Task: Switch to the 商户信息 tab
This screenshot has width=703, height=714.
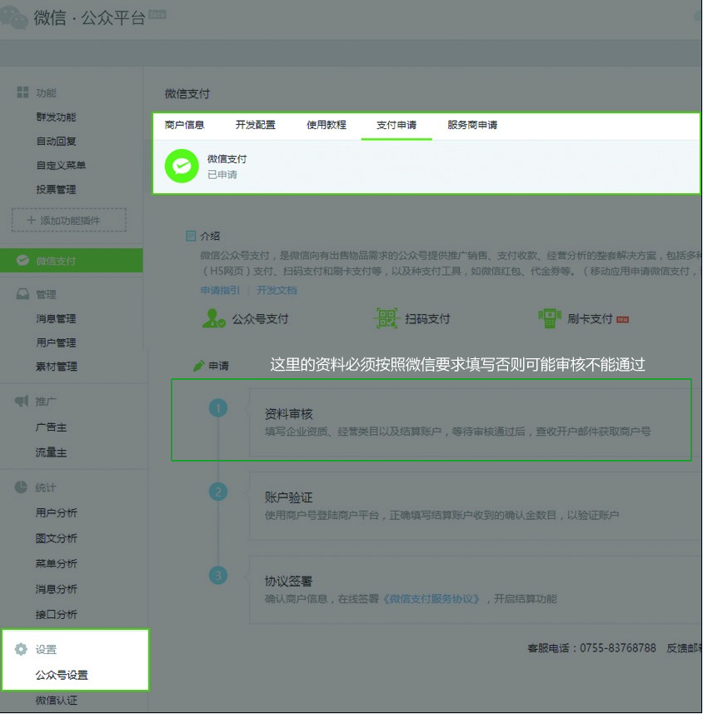Action: coord(184,125)
